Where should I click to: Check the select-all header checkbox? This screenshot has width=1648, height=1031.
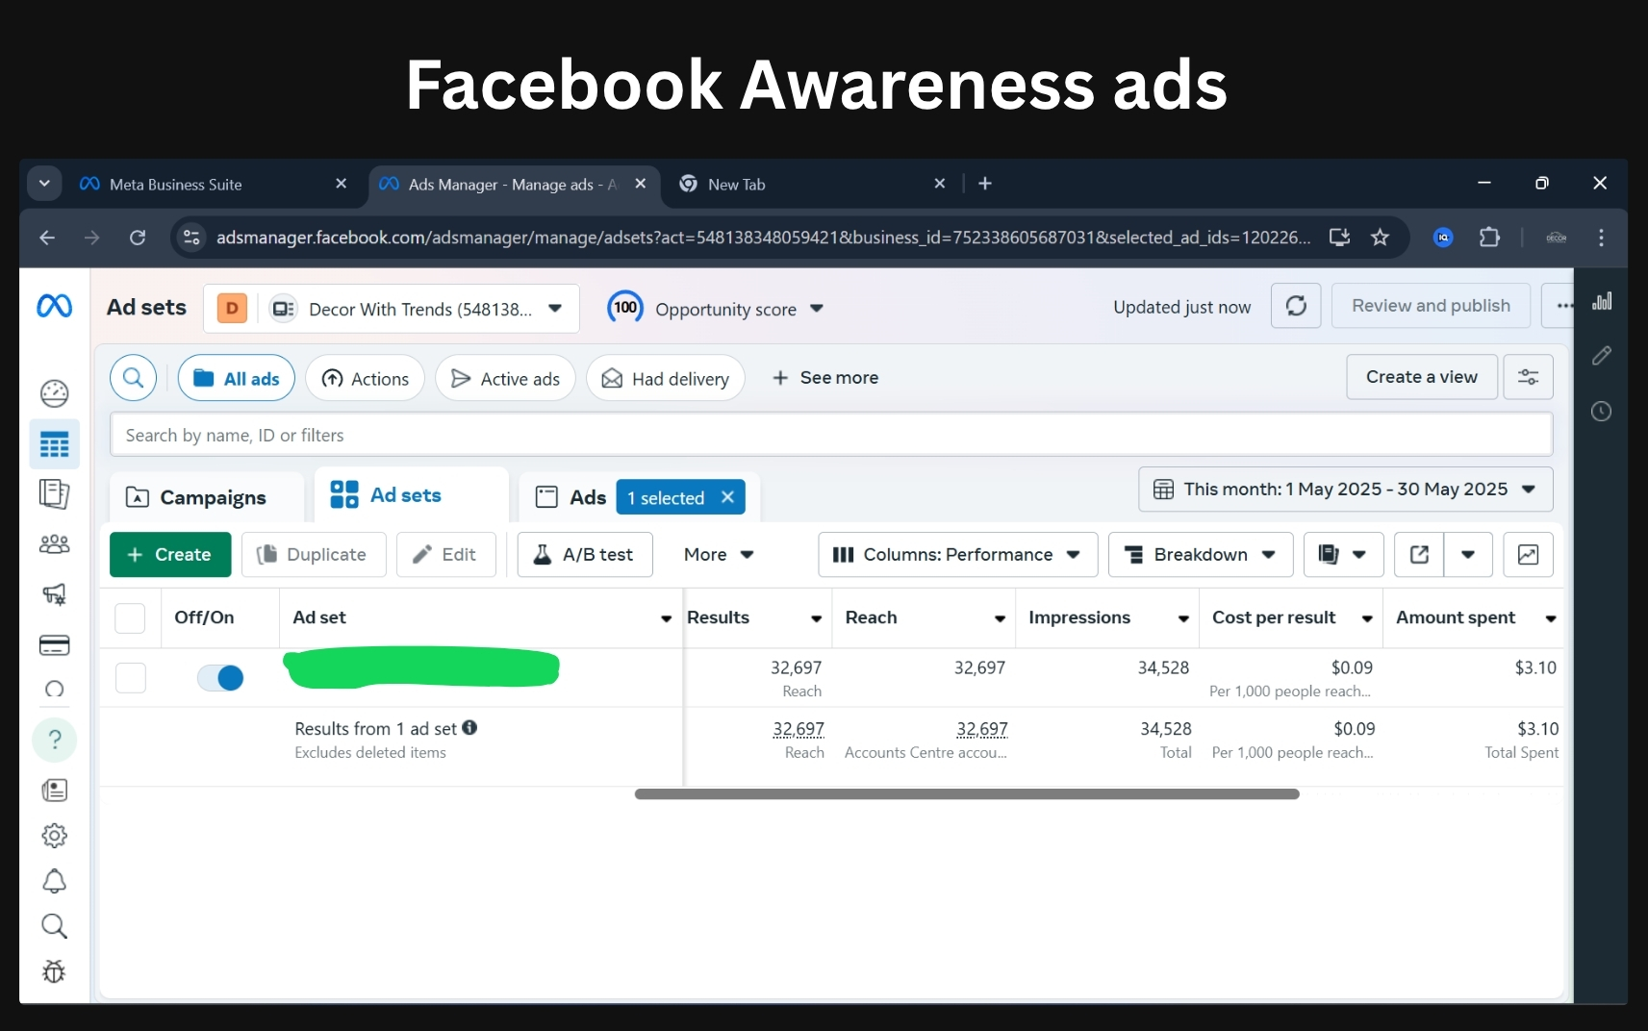pos(130,617)
